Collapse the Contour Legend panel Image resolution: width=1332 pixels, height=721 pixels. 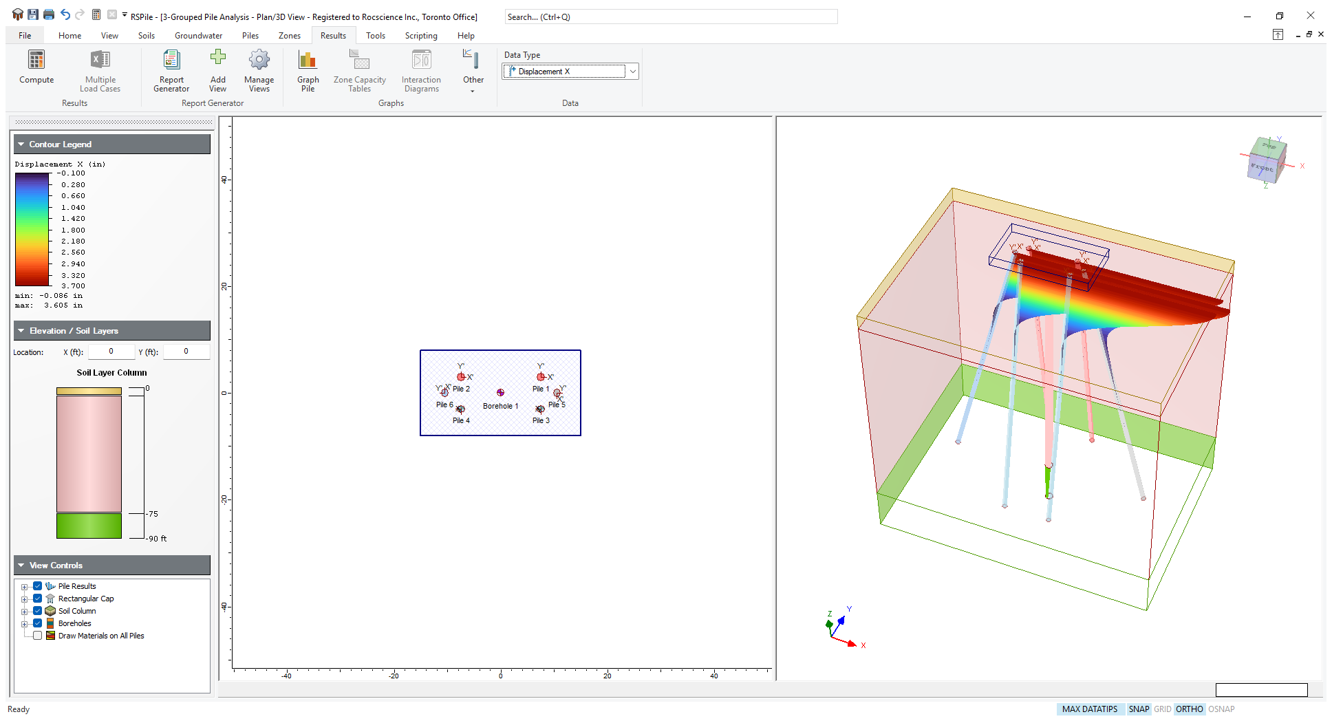[21, 144]
